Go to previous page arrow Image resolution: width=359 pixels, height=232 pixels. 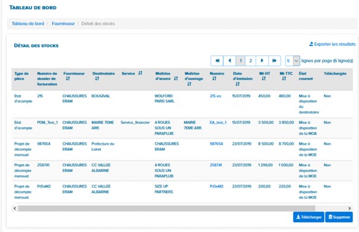(x=230, y=61)
